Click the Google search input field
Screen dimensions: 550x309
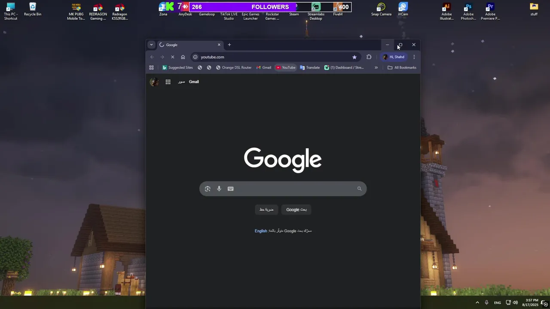pyautogui.click(x=283, y=189)
